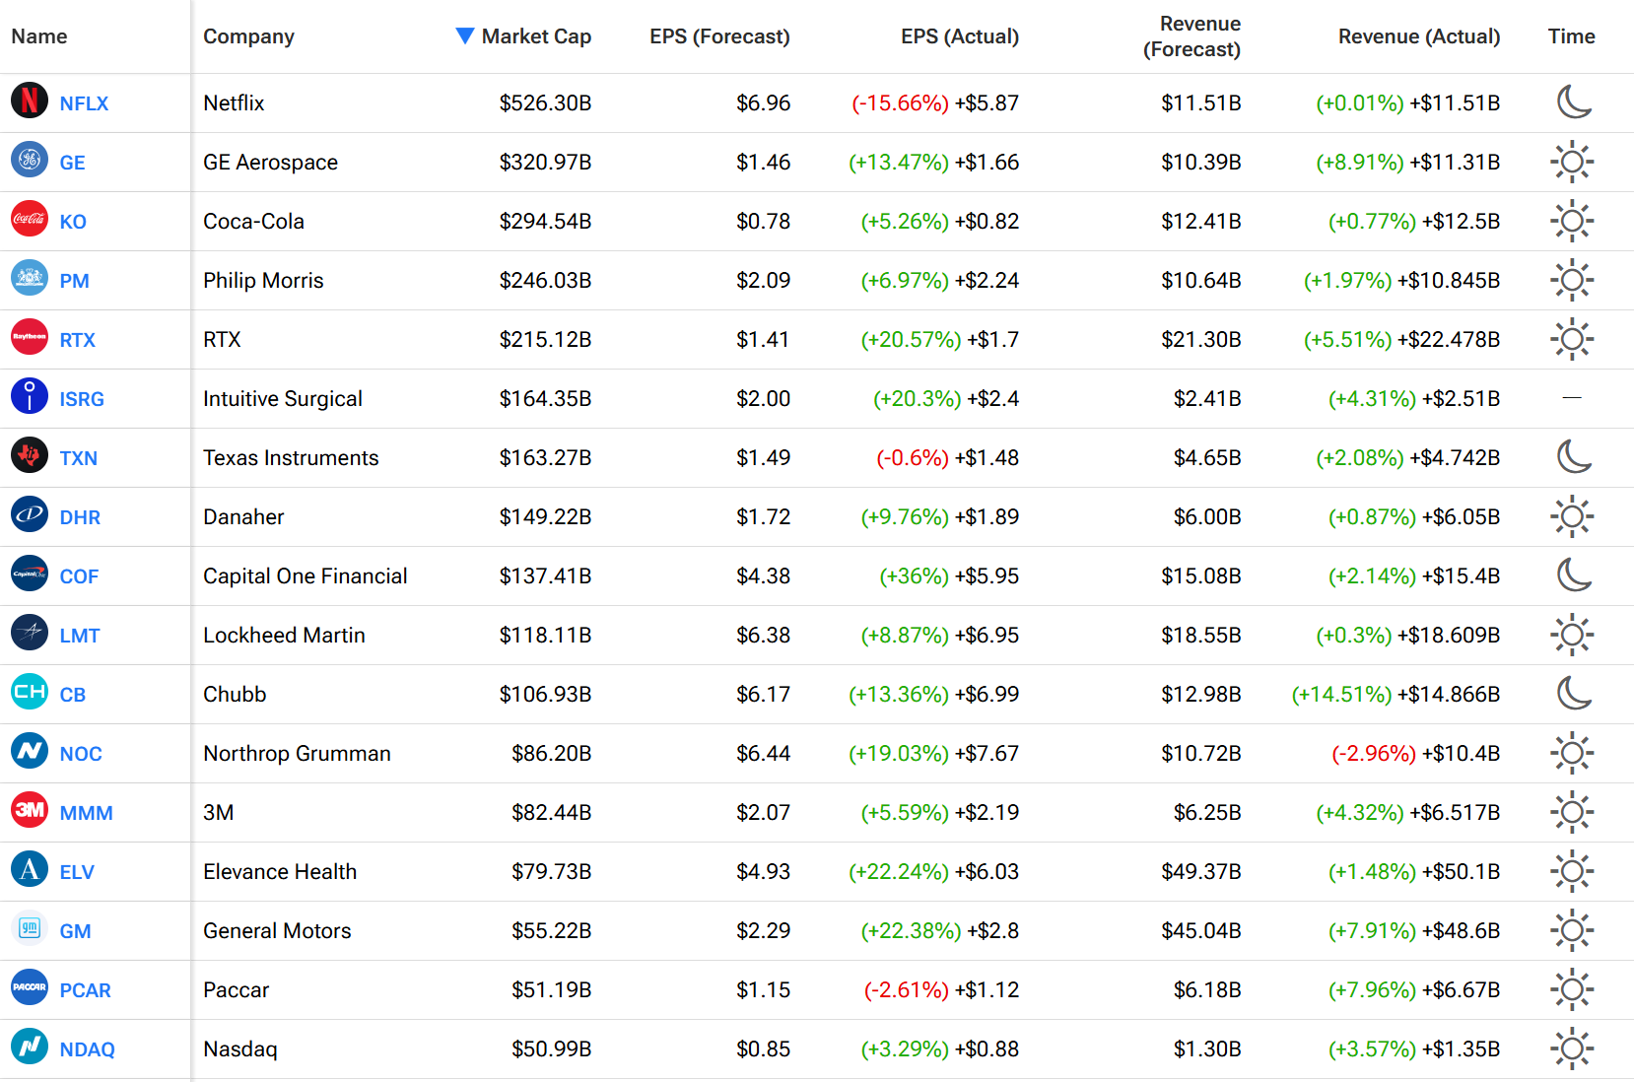The height and width of the screenshot is (1082, 1634).
Task: Open the CB ticker link
Action: coord(72,695)
